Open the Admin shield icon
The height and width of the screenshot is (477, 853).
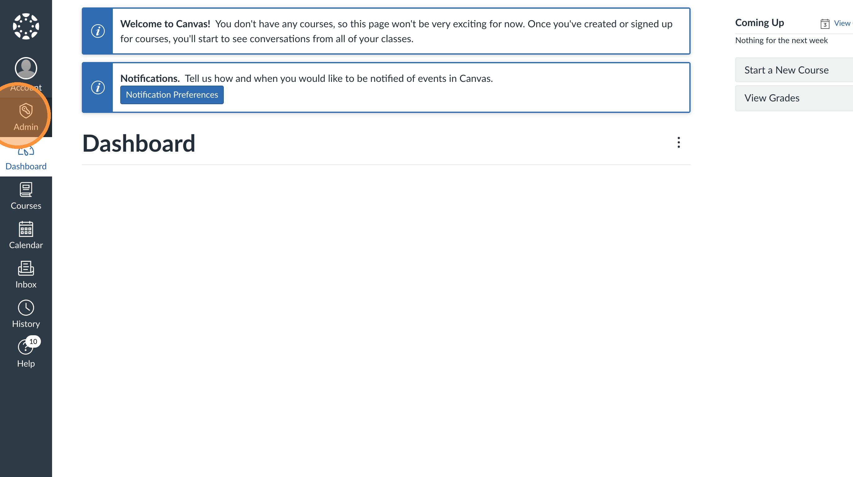26,111
